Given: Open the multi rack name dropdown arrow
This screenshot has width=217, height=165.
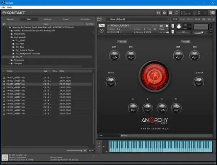Looking at the screenshot, I should (x=108, y=19).
